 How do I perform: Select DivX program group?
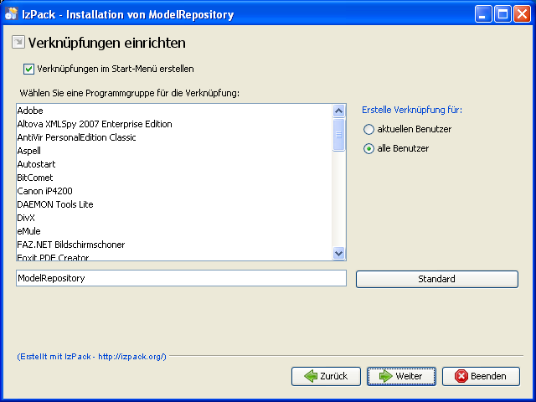pyautogui.click(x=174, y=218)
